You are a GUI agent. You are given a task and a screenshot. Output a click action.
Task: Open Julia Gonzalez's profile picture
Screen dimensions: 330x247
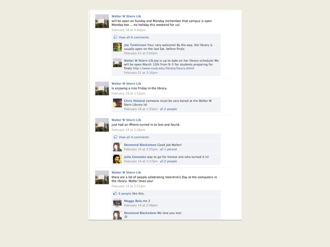(118, 159)
